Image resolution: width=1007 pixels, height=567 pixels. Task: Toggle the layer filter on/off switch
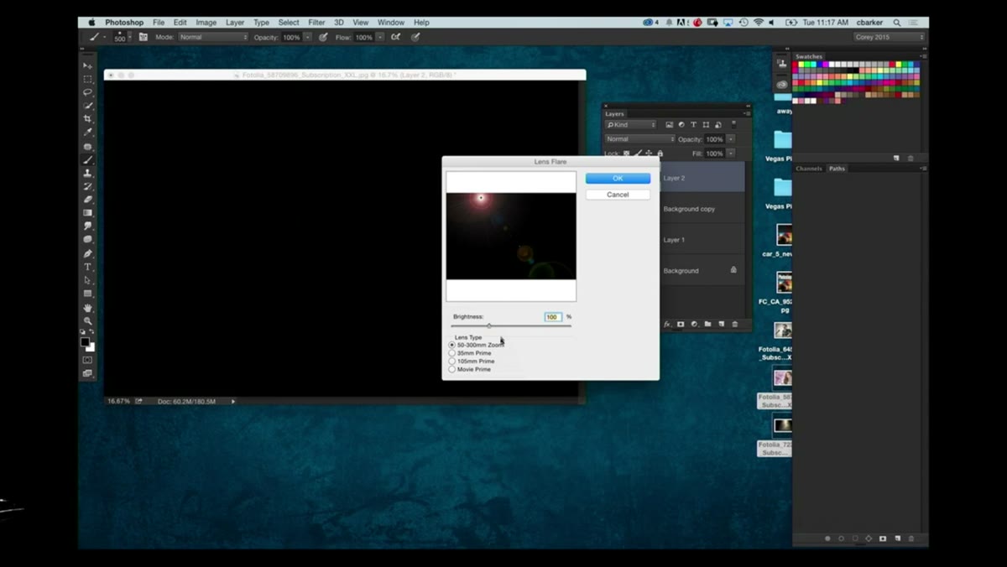[x=733, y=125]
